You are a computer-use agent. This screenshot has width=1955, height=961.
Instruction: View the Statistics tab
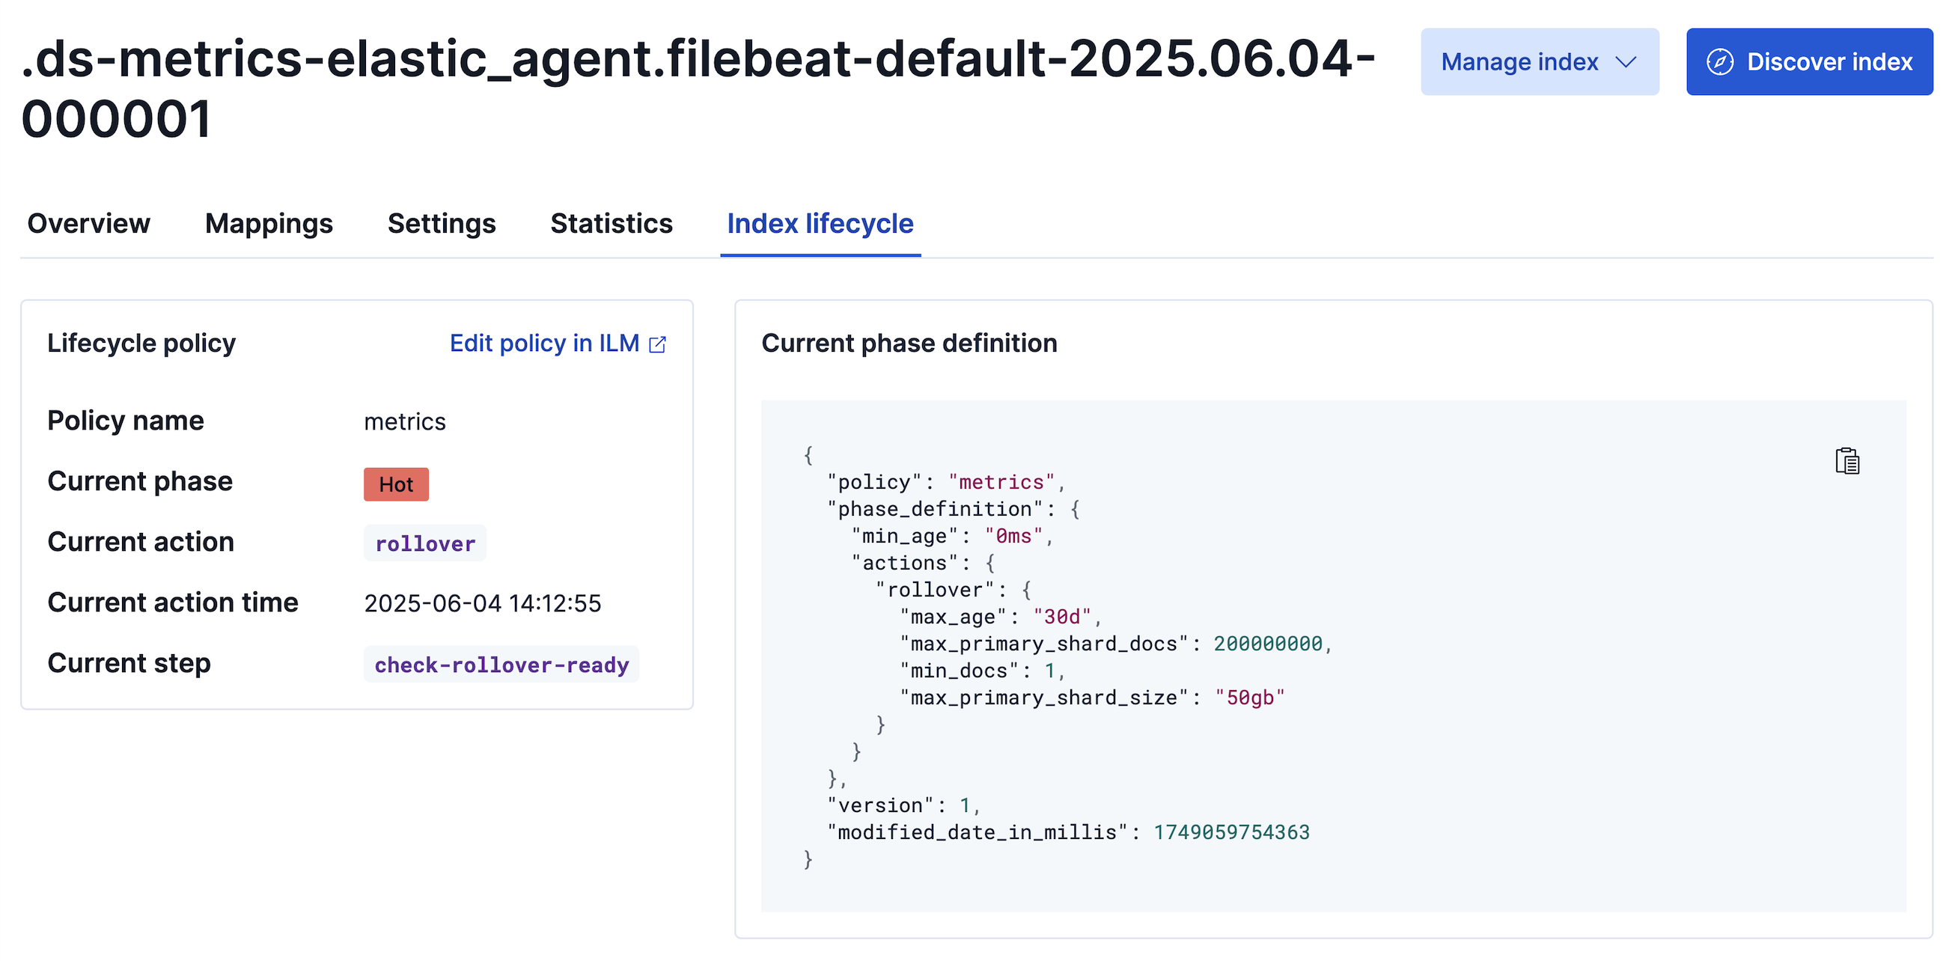pyautogui.click(x=611, y=223)
